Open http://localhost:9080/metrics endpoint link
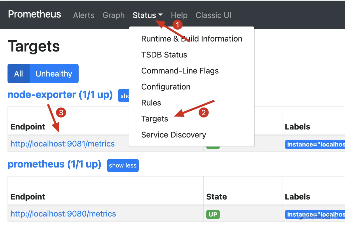345x226 pixels. pyautogui.click(x=63, y=214)
